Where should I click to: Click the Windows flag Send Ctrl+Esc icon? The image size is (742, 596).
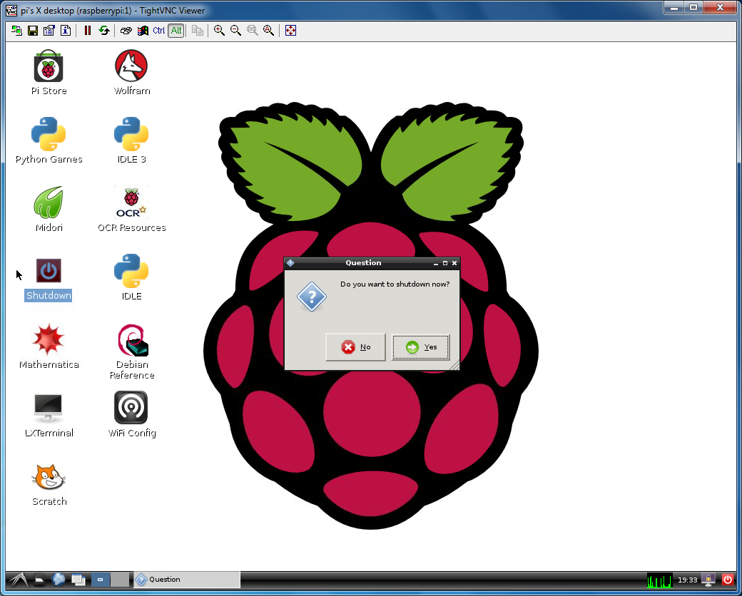[143, 31]
